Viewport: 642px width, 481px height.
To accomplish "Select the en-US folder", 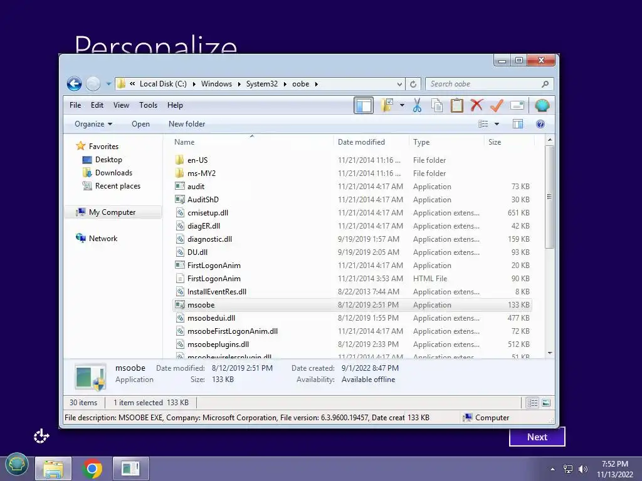I will 352,160.
